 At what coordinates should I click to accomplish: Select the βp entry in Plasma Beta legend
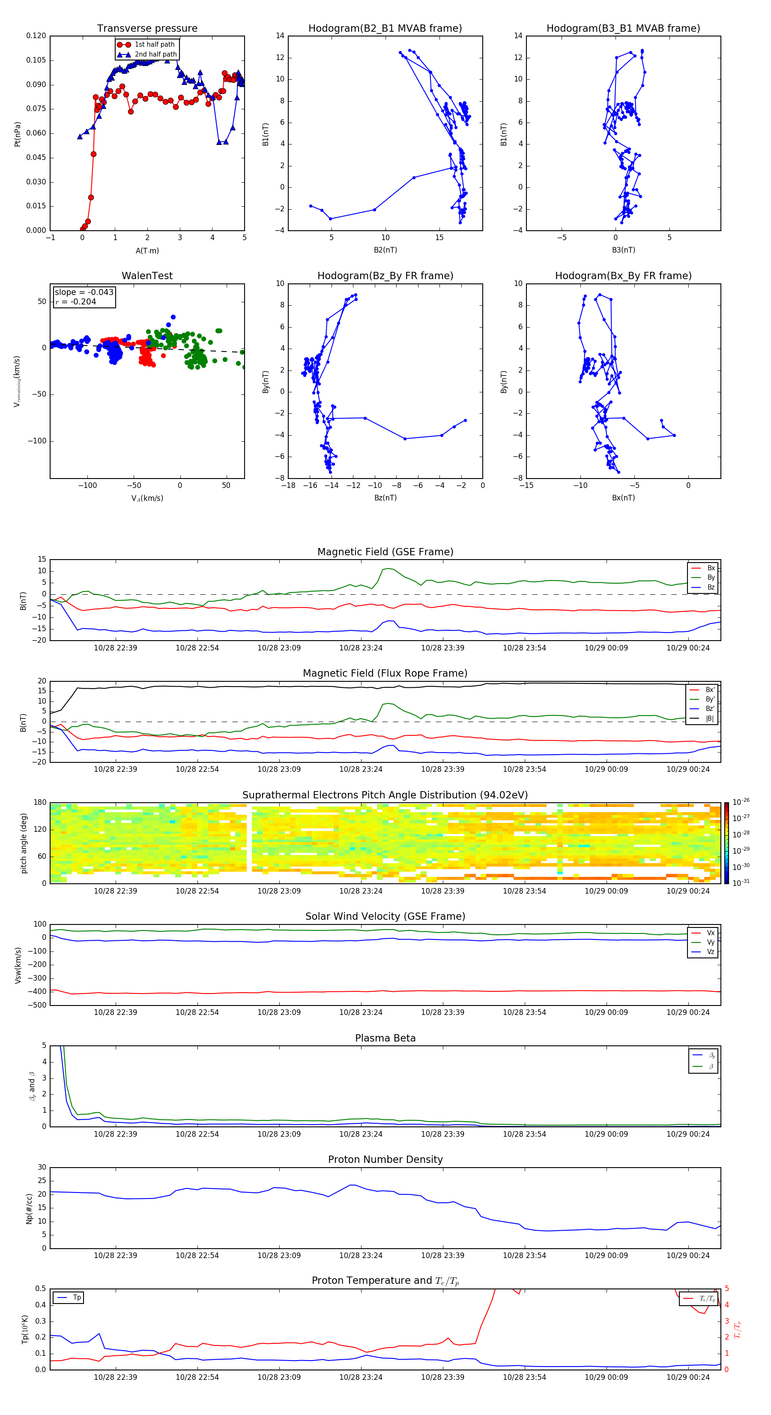703,1055
